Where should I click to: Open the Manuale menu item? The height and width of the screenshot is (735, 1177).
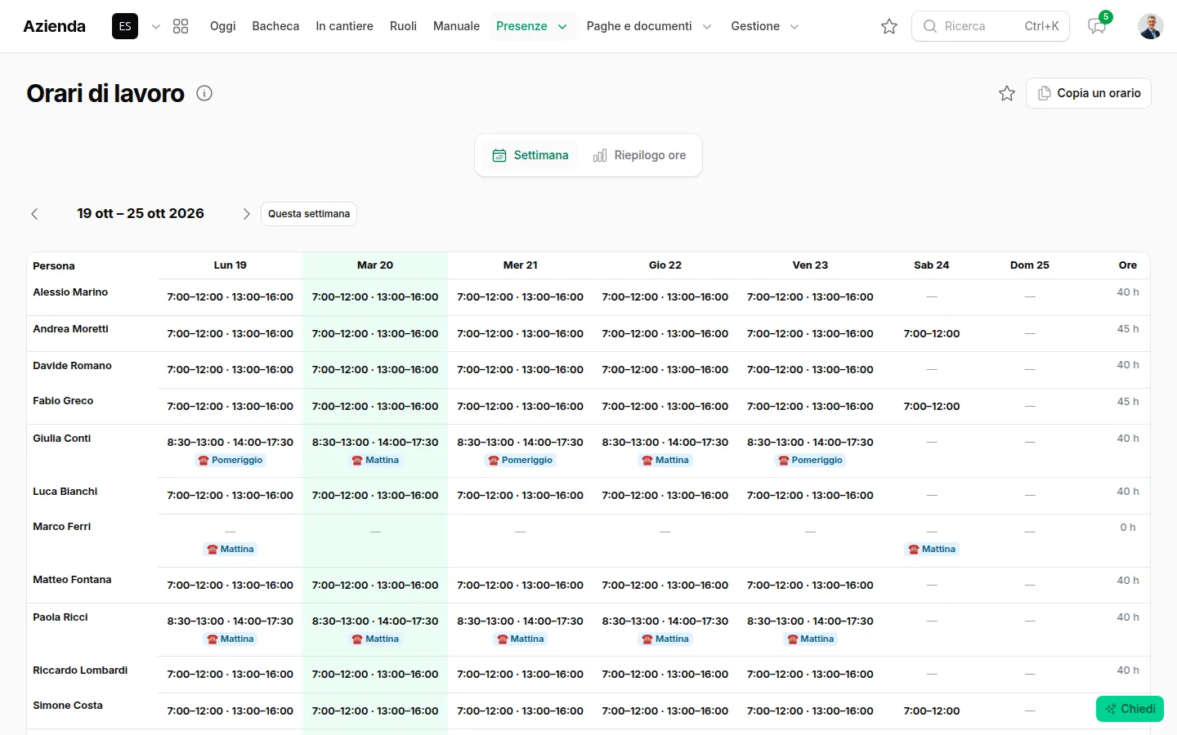click(x=456, y=26)
